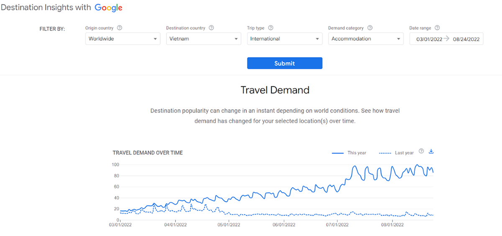
Task: Click the help icon next to Date range
Action: (x=437, y=28)
